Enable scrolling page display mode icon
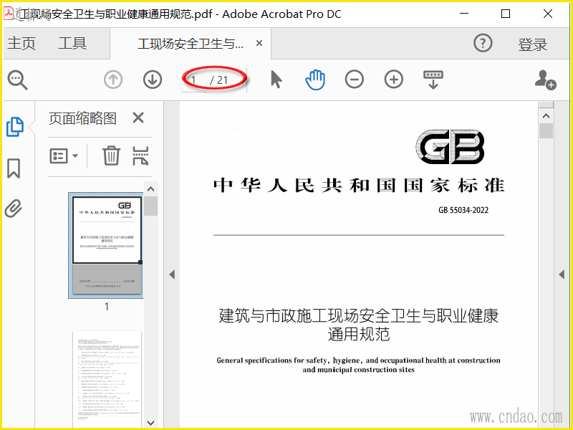 [x=433, y=80]
